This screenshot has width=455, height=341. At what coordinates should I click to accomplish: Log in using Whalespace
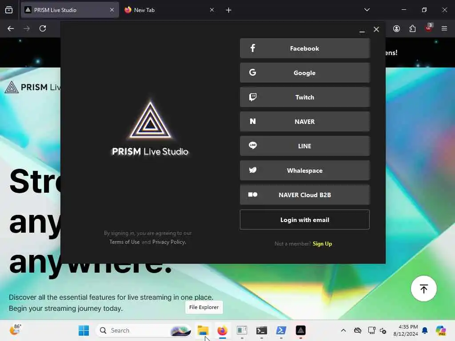305,170
